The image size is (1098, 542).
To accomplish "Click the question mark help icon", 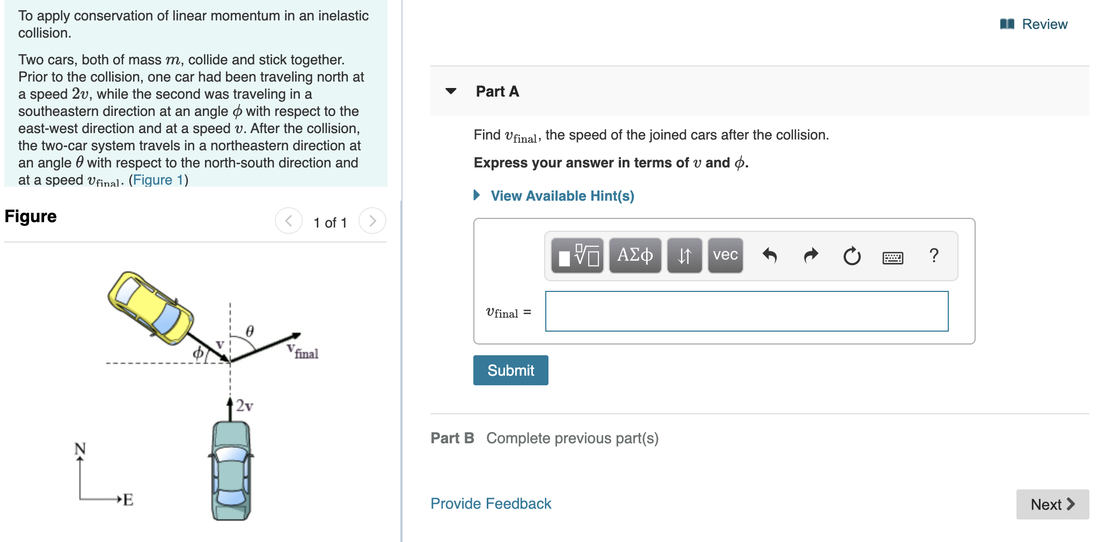I will pyautogui.click(x=934, y=256).
